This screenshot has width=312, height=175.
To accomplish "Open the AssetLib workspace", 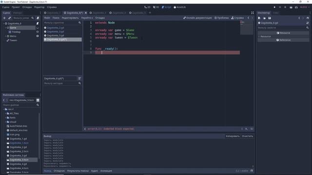I will 180,7.
